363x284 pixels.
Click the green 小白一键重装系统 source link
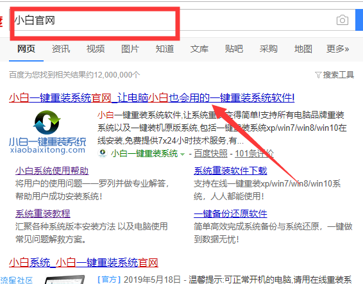pos(144,153)
